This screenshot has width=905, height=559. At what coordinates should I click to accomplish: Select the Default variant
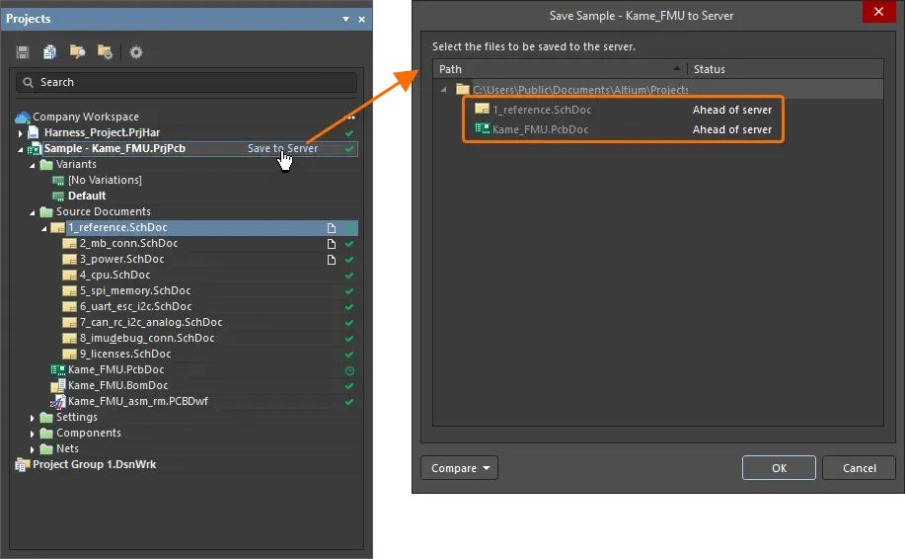(x=87, y=196)
